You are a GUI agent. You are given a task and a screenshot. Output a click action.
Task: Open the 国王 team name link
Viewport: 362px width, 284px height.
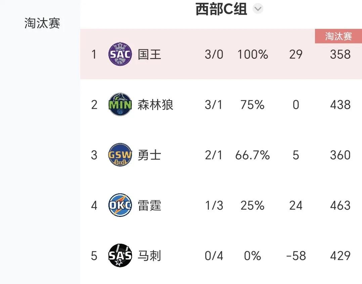(149, 54)
